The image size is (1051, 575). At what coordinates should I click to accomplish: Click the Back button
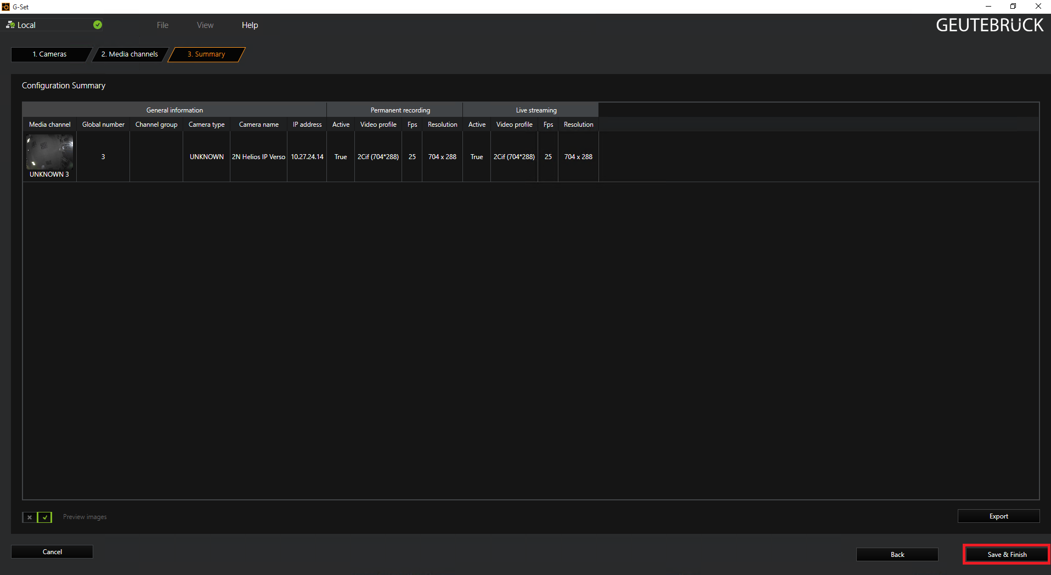(x=897, y=554)
